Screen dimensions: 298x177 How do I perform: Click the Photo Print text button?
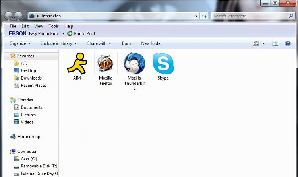[x=85, y=33]
